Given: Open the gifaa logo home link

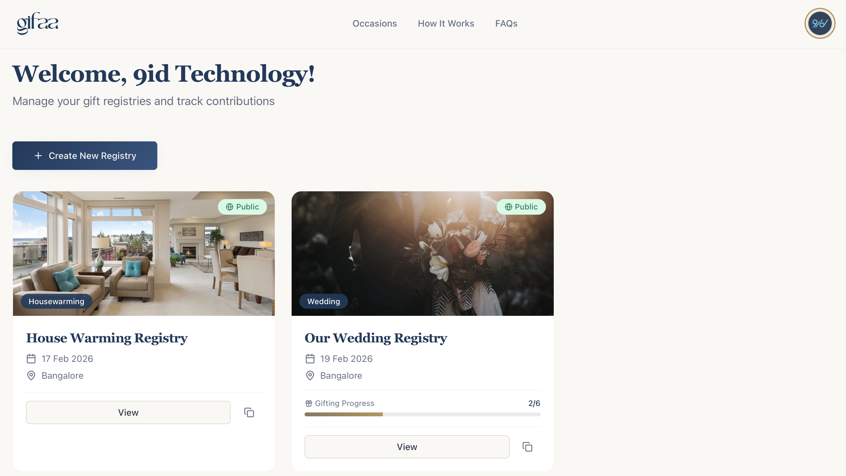Looking at the screenshot, I should (37, 23).
